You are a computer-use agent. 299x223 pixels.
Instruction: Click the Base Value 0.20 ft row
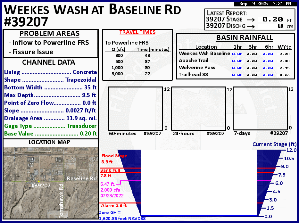click(51, 134)
